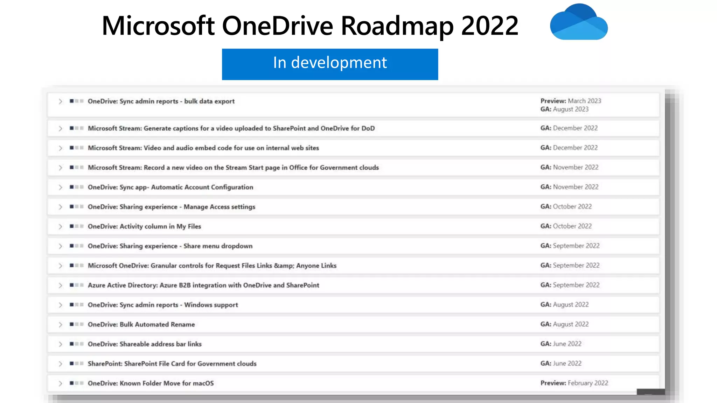The width and height of the screenshot is (717, 403).
Task: Click 'Preview: February 2022' date
Action: 574,383
